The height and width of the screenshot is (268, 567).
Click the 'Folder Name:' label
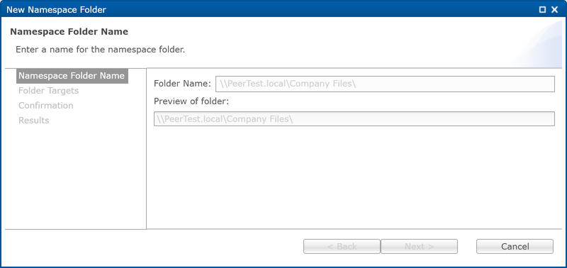(182, 84)
